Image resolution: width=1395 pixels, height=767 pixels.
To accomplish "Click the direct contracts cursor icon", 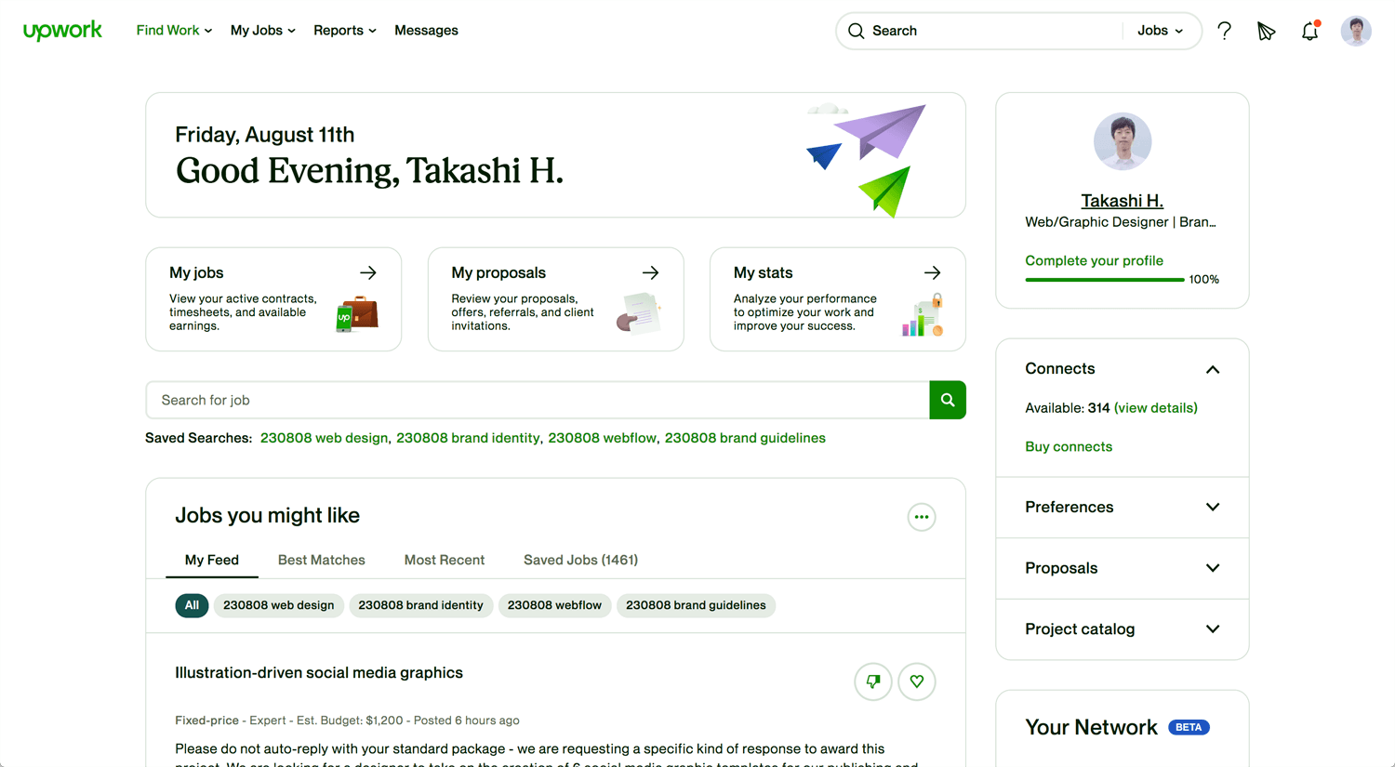I will click(x=1267, y=31).
